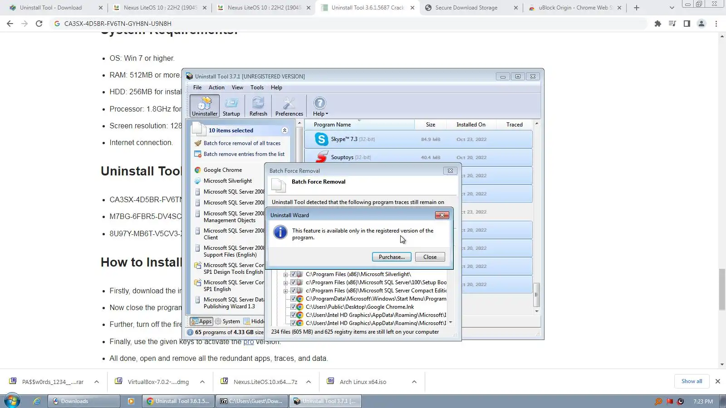Image resolution: width=726 pixels, height=408 pixels.
Task: Open menu for Arch Linux x64.iso download
Action: [x=414, y=382]
